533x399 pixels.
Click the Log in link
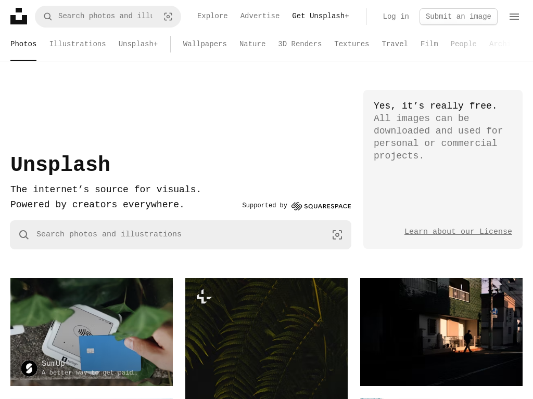click(x=396, y=16)
